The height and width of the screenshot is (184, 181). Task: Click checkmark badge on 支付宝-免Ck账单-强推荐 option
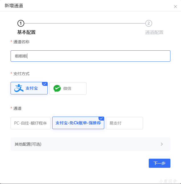pyautogui.click(x=101, y=118)
